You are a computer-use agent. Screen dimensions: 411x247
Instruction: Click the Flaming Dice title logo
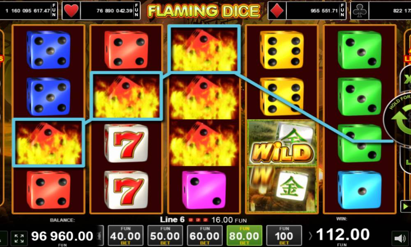(x=204, y=11)
